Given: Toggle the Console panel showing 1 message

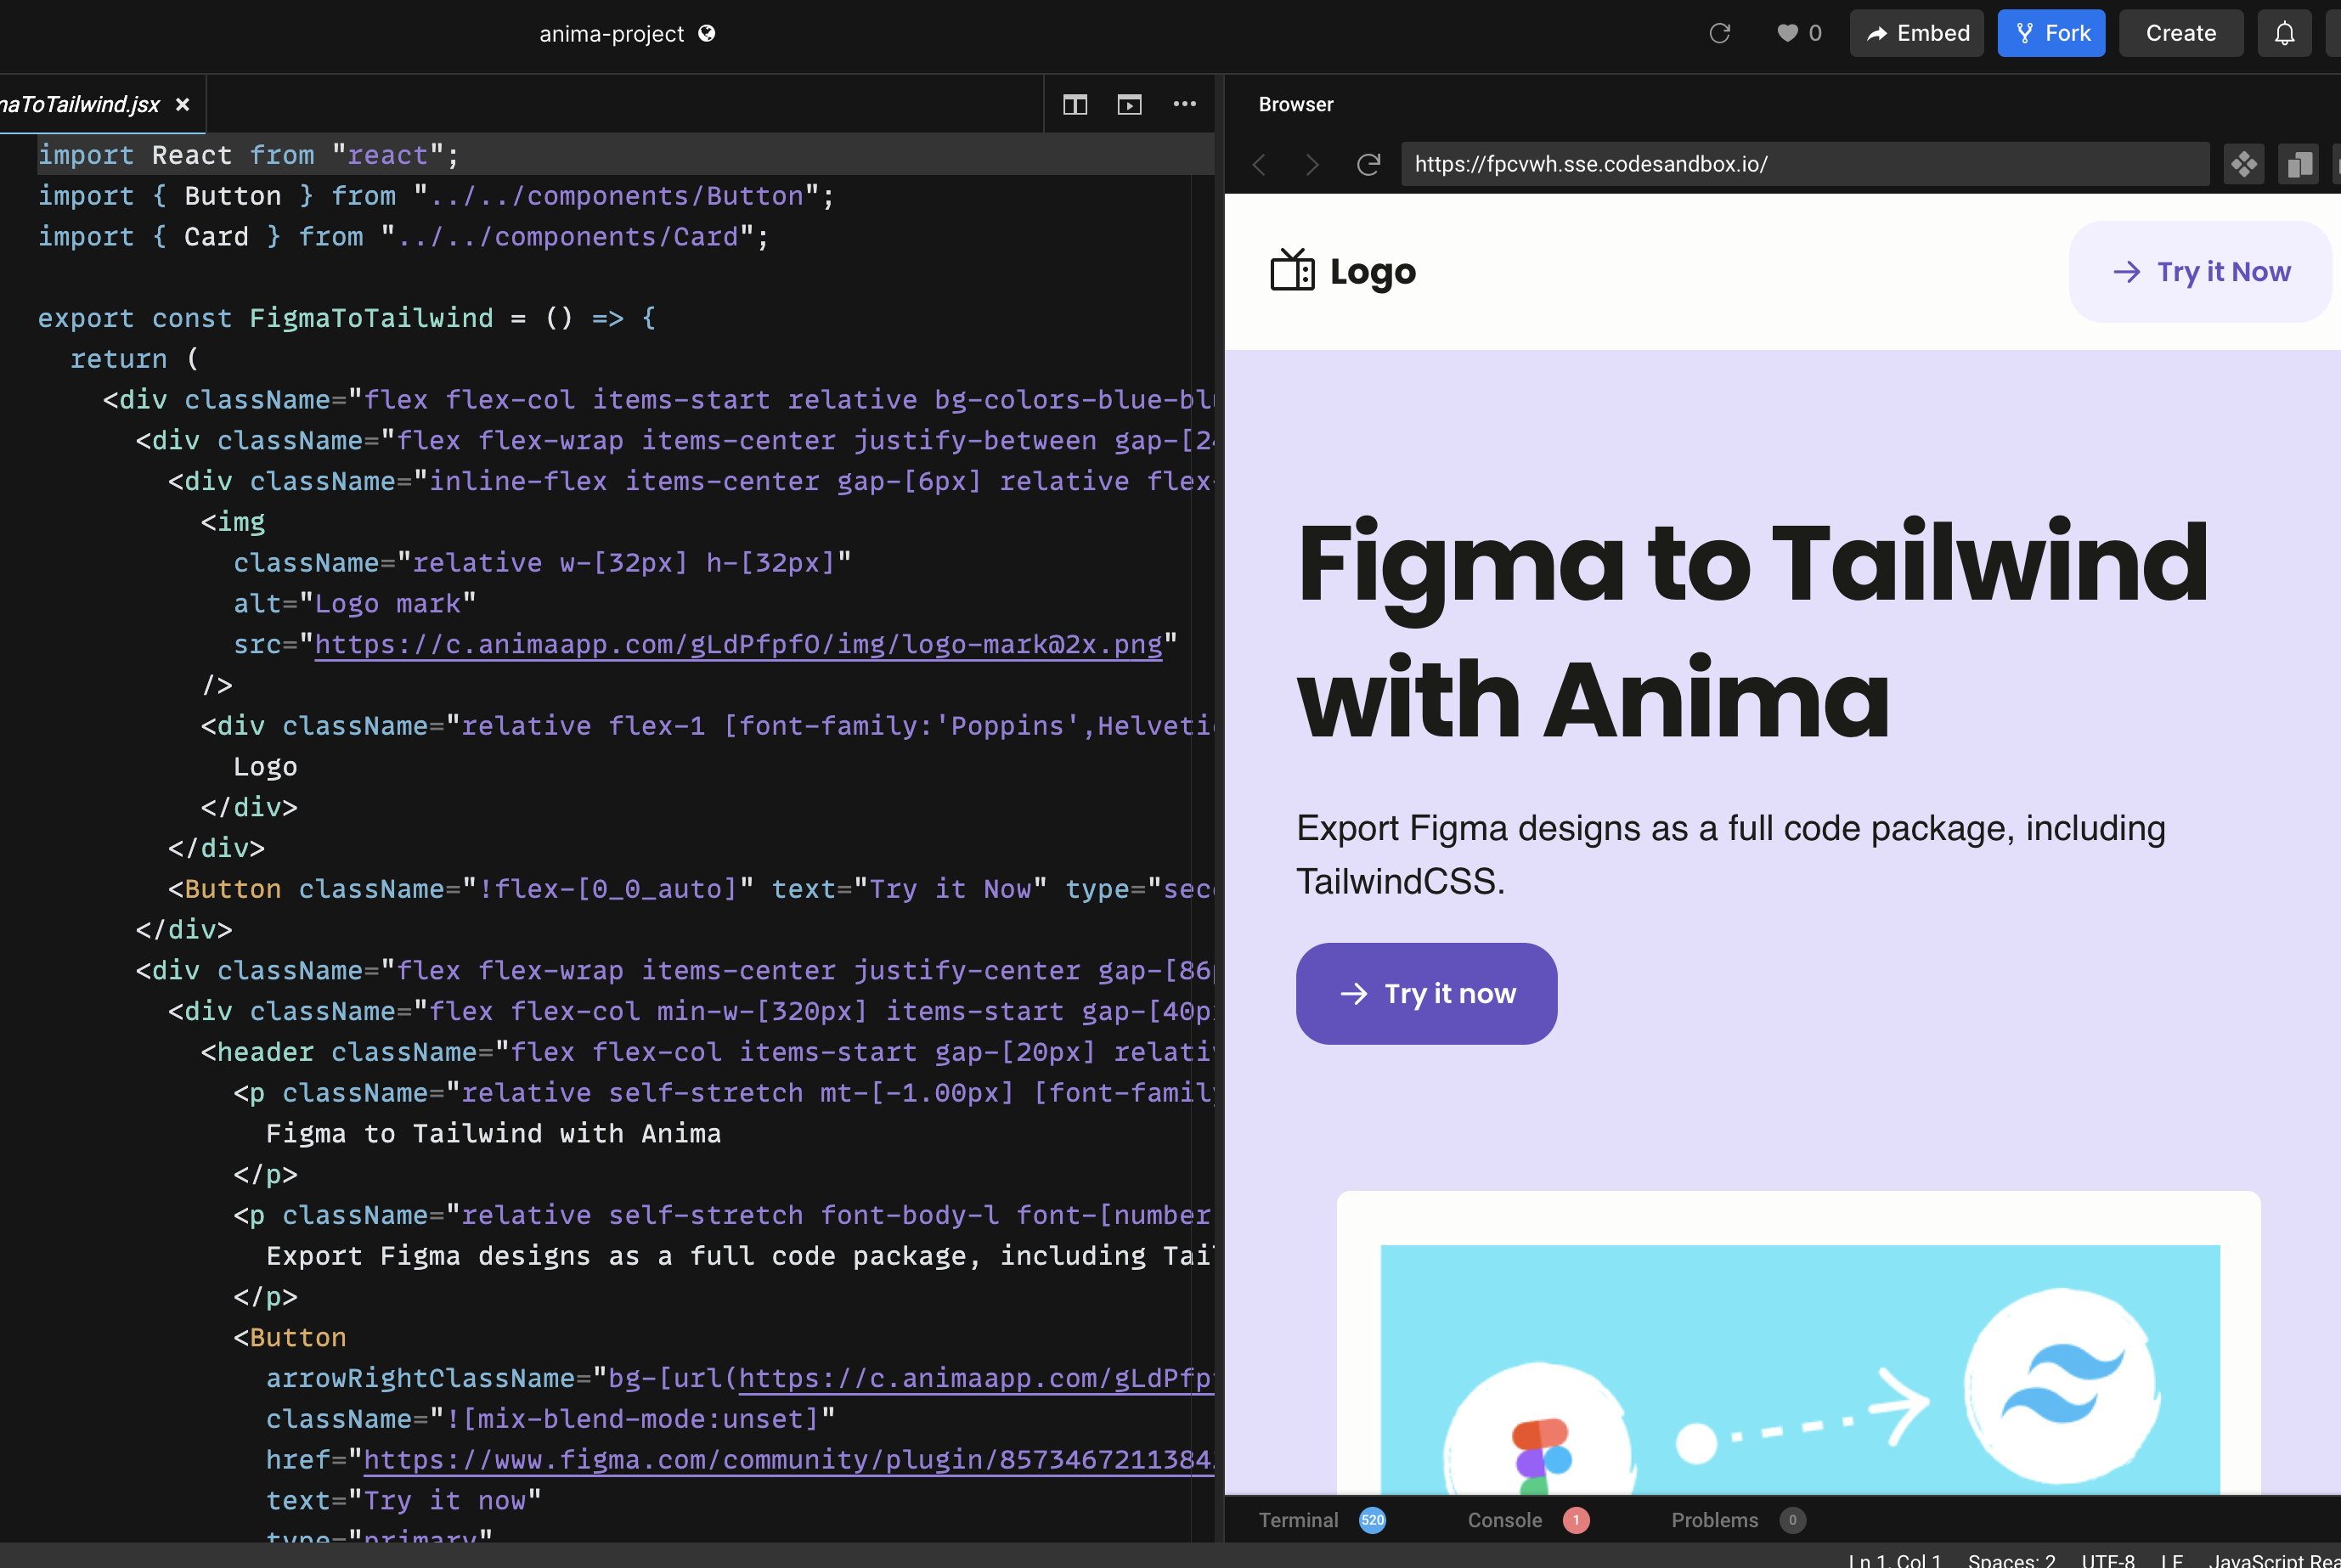Looking at the screenshot, I should (x=1505, y=1520).
